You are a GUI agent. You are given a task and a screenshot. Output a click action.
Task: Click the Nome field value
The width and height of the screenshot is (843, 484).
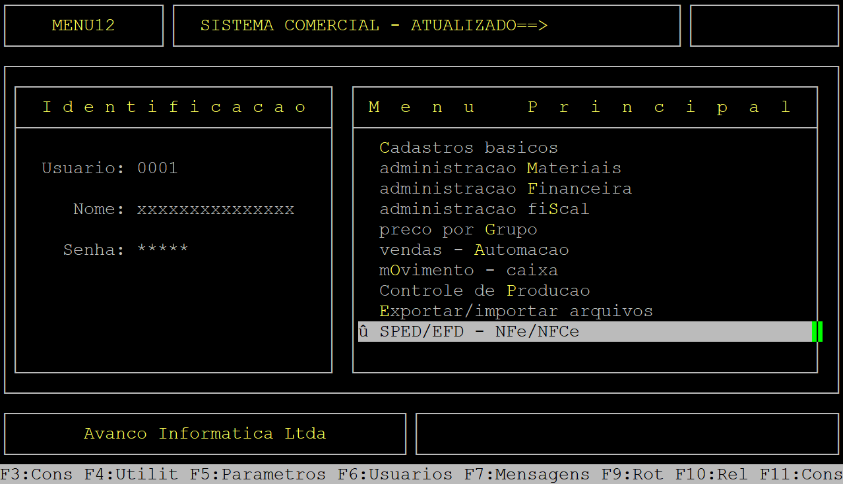[x=216, y=209]
